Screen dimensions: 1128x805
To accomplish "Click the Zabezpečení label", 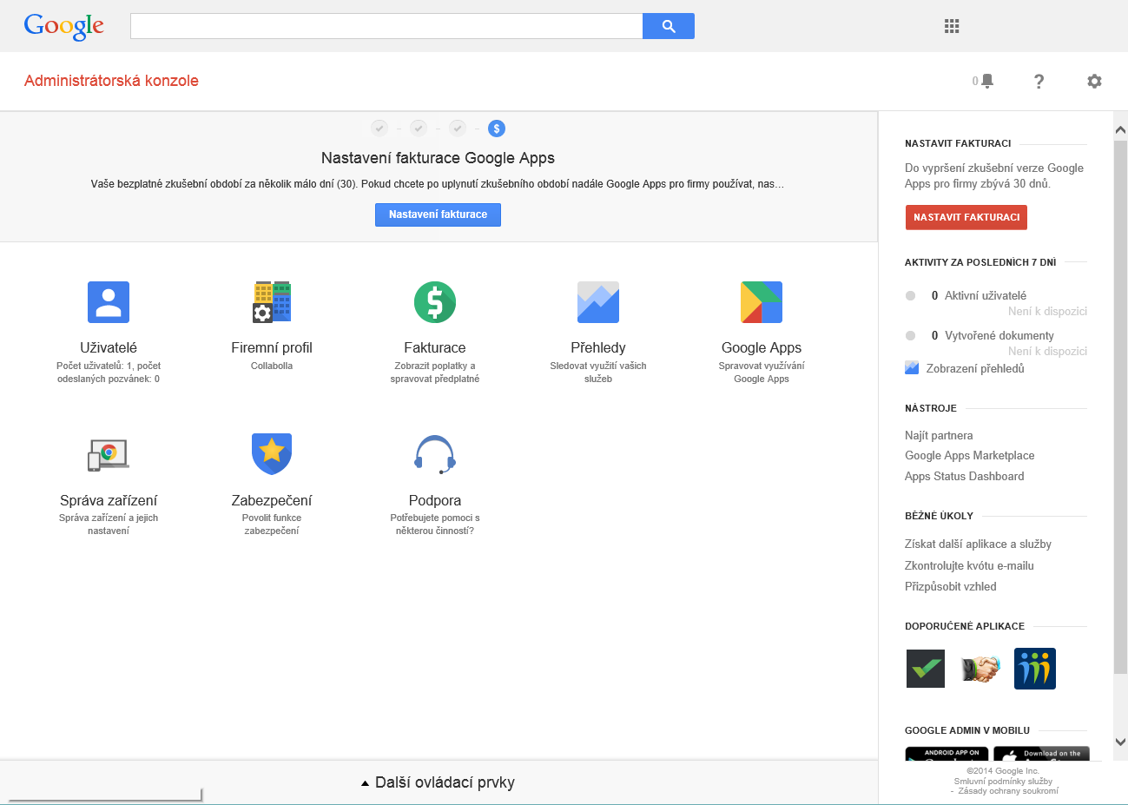I will pos(272,500).
